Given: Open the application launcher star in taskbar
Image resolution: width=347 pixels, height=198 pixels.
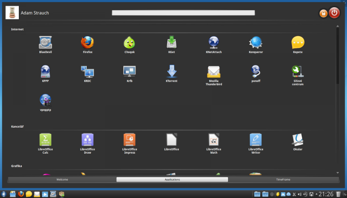Looking at the screenshot, I should point(3,194).
